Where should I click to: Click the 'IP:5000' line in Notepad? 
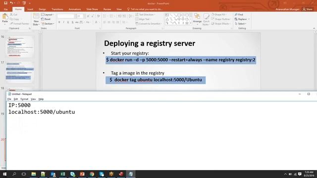pos(19,105)
